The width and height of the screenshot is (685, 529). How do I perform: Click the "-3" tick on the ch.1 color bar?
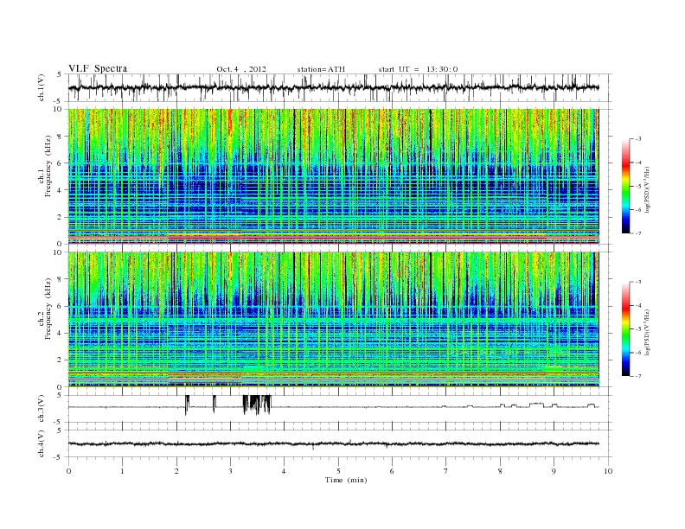click(638, 139)
